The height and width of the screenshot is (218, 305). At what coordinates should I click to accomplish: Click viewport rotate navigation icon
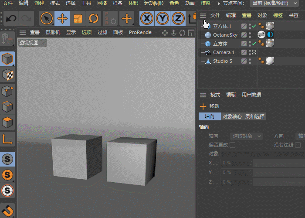(x=182, y=33)
